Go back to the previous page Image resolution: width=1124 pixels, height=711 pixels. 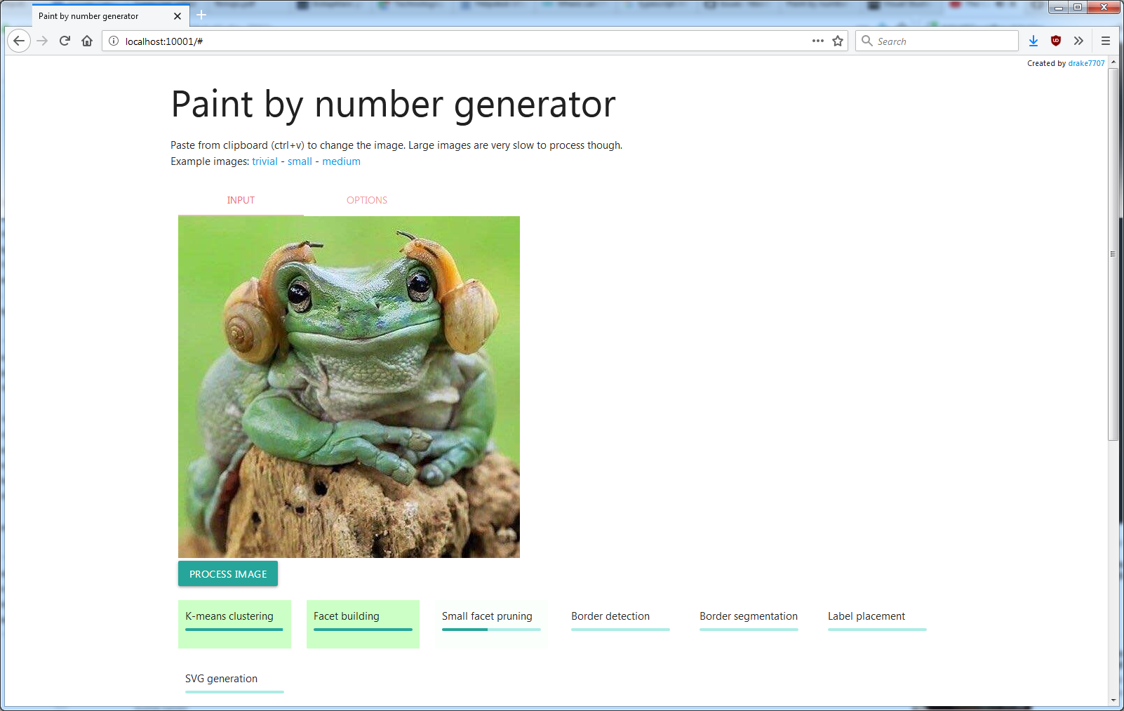pos(19,41)
